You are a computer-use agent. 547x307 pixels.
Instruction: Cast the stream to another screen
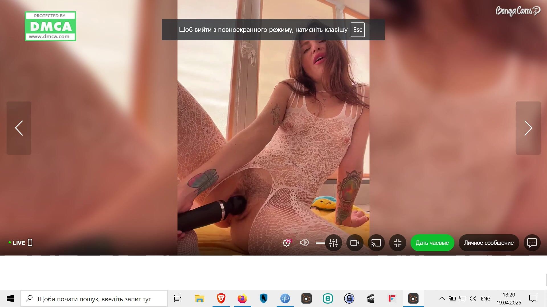[376, 243]
